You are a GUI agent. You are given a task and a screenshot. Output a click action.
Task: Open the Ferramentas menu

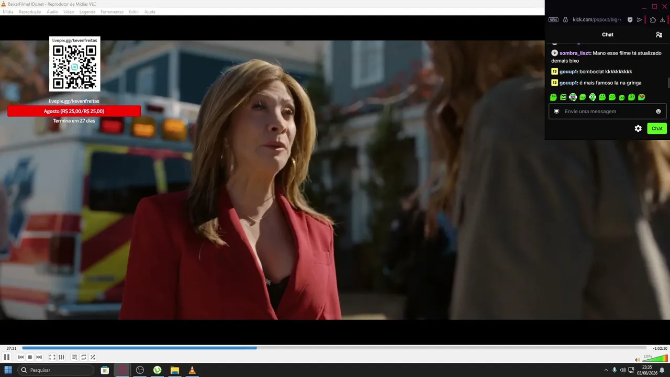pyautogui.click(x=112, y=12)
